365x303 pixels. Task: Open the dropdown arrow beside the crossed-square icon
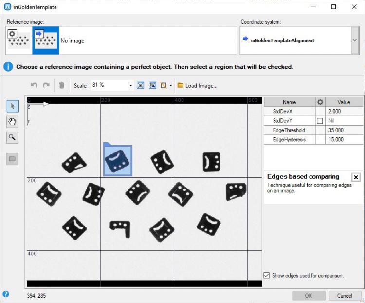tap(171, 85)
